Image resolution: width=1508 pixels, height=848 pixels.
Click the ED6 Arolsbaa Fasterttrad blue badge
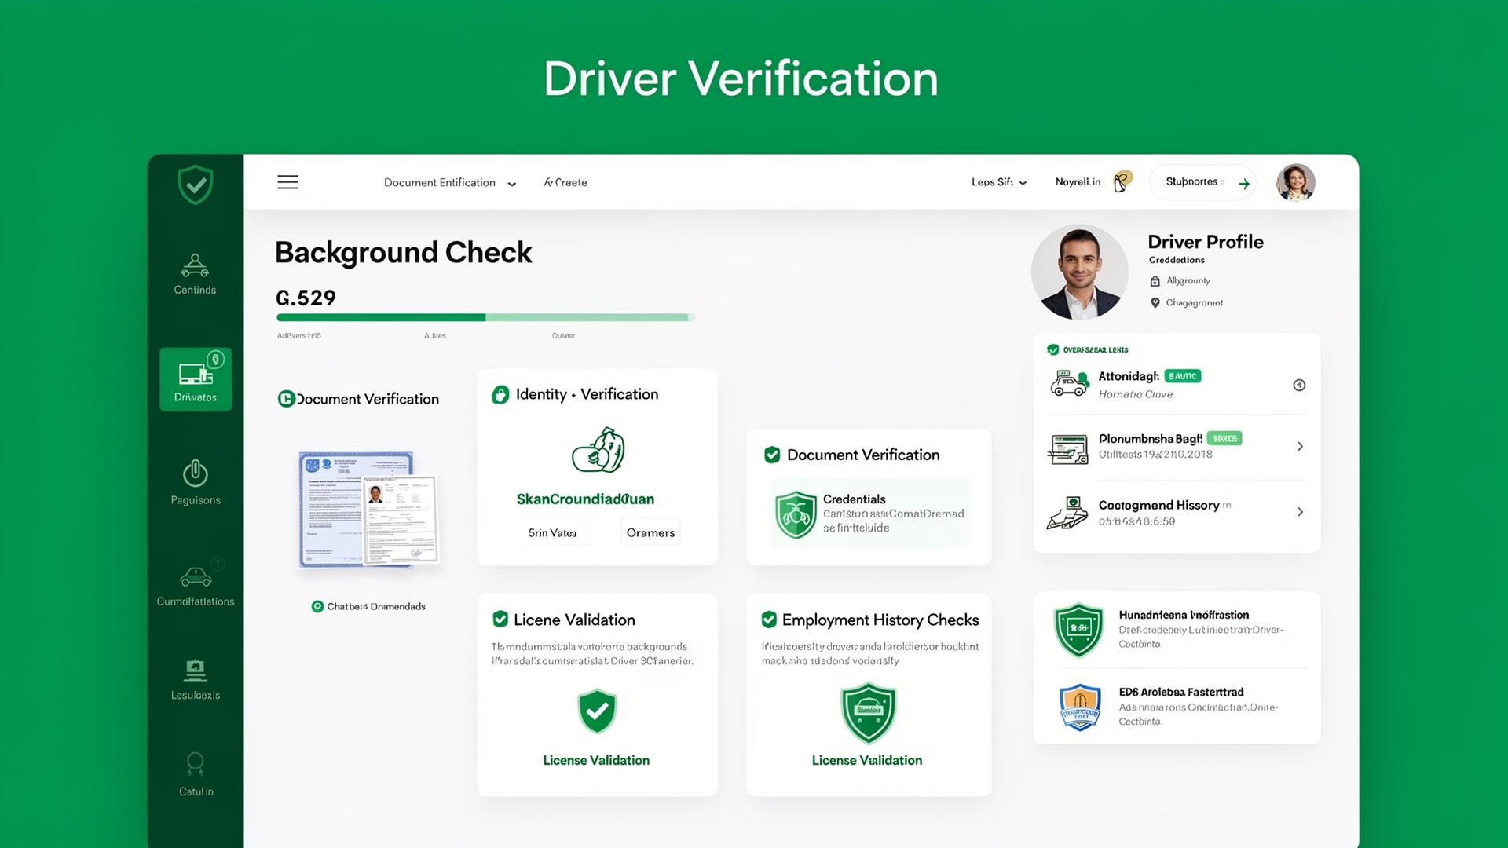click(x=1080, y=707)
